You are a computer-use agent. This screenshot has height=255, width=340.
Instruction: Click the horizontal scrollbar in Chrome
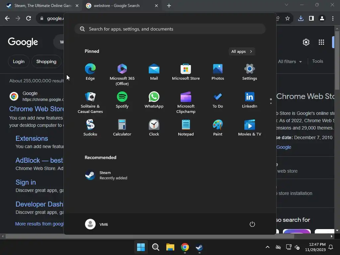150,236
